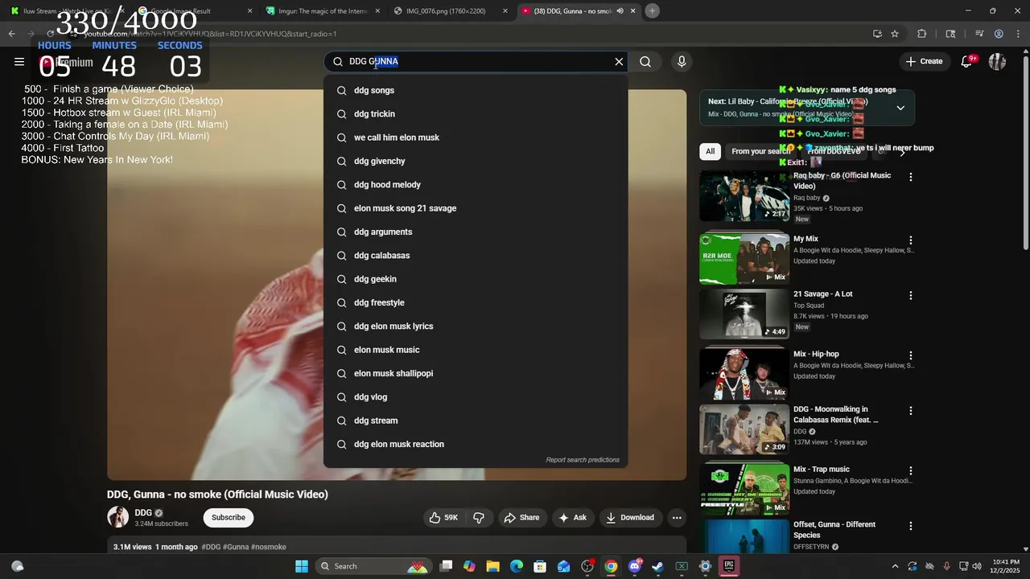Choose 'ddg vlog' suggestion
1030x579 pixels.
point(476,397)
